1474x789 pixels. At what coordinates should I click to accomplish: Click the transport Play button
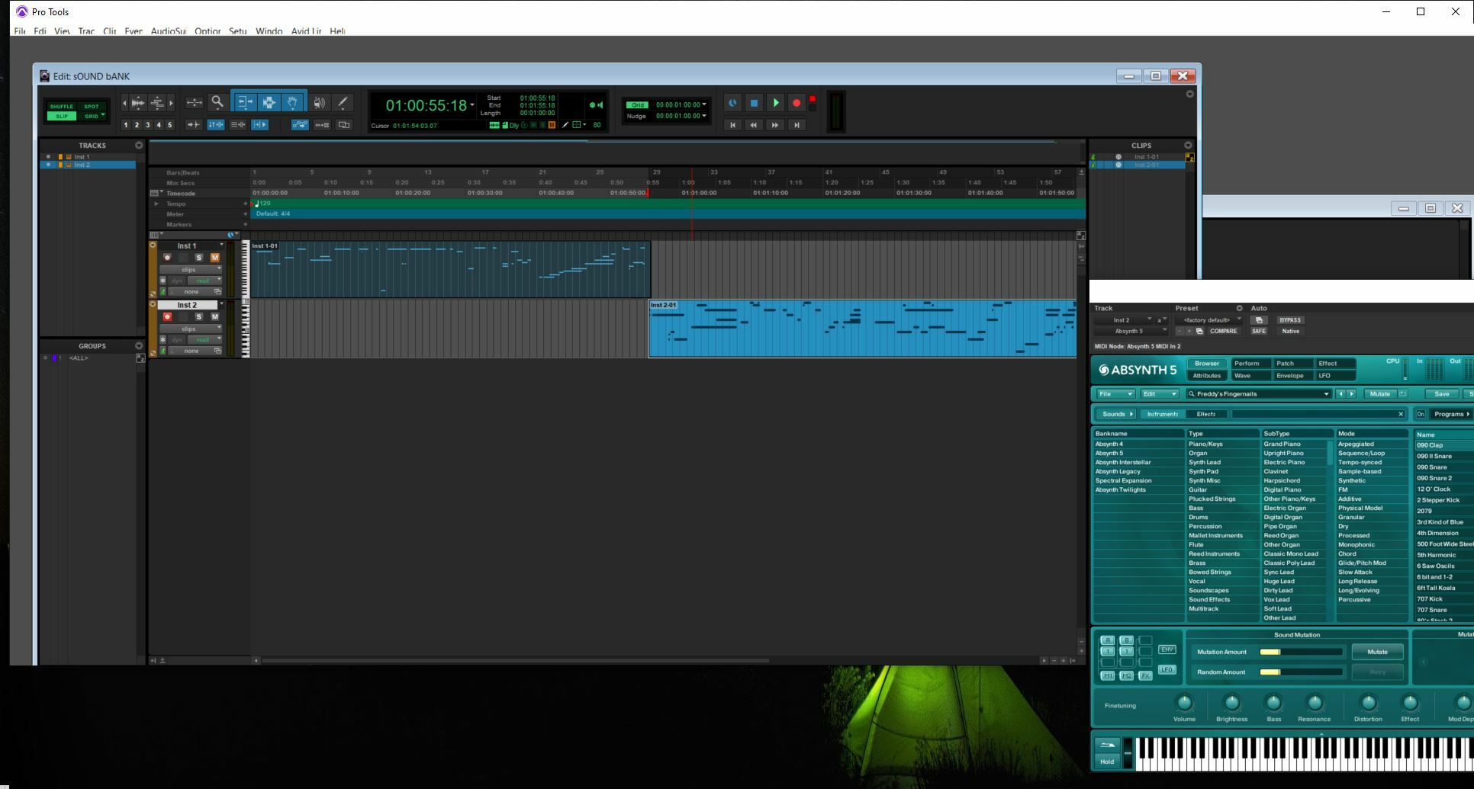click(x=775, y=103)
